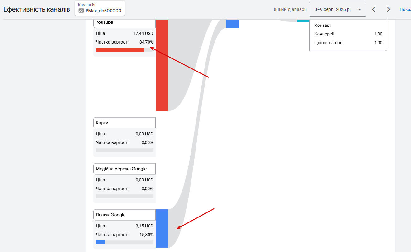Click the Ефективність каналів page title

pyautogui.click(x=37, y=9)
